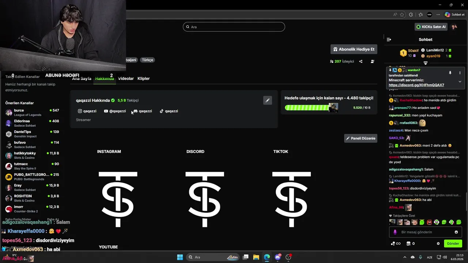This screenshot has height=263, width=468.
Task: Open browser extensions puzzle icon
Action: [411, 15]
